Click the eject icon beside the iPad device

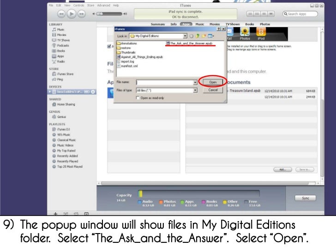[x=93, y=92]
